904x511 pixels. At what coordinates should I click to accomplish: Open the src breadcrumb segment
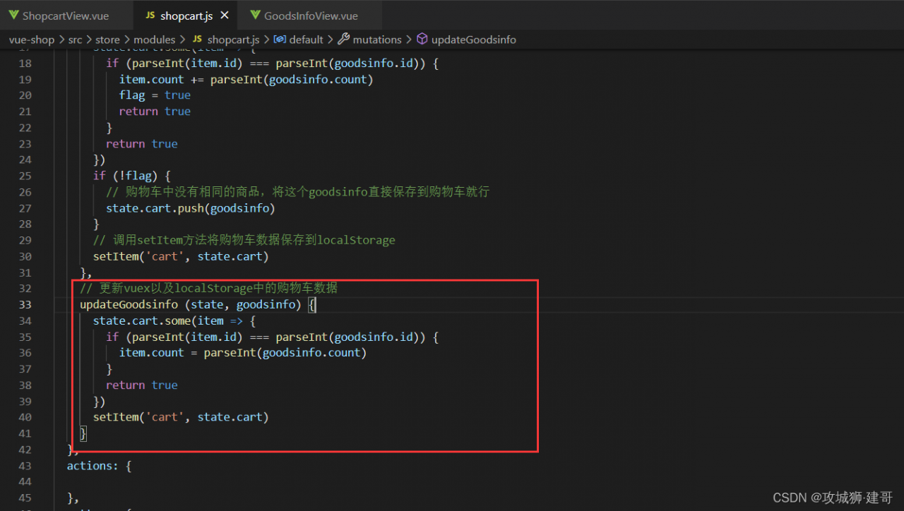tap(75, 40)
